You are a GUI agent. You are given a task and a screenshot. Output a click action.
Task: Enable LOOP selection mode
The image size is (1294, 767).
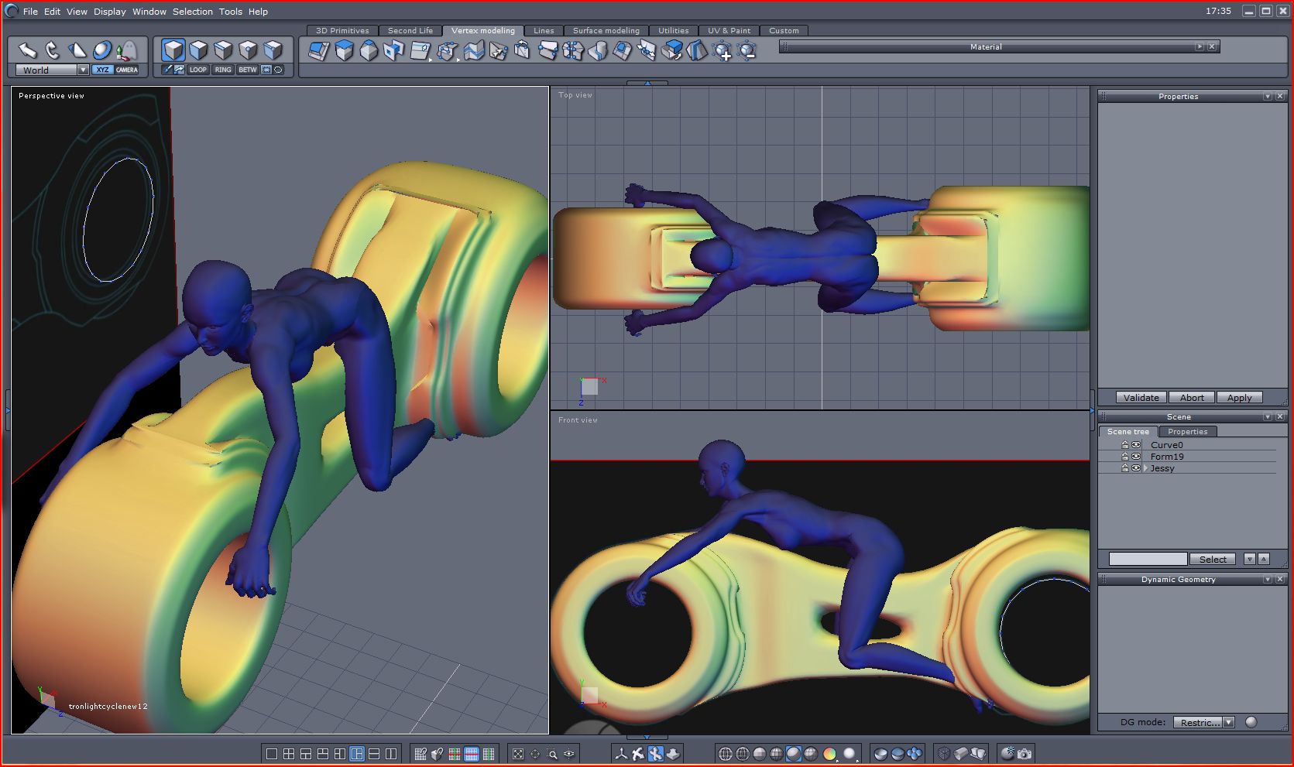pyautogui.click(x=198, y=70)
